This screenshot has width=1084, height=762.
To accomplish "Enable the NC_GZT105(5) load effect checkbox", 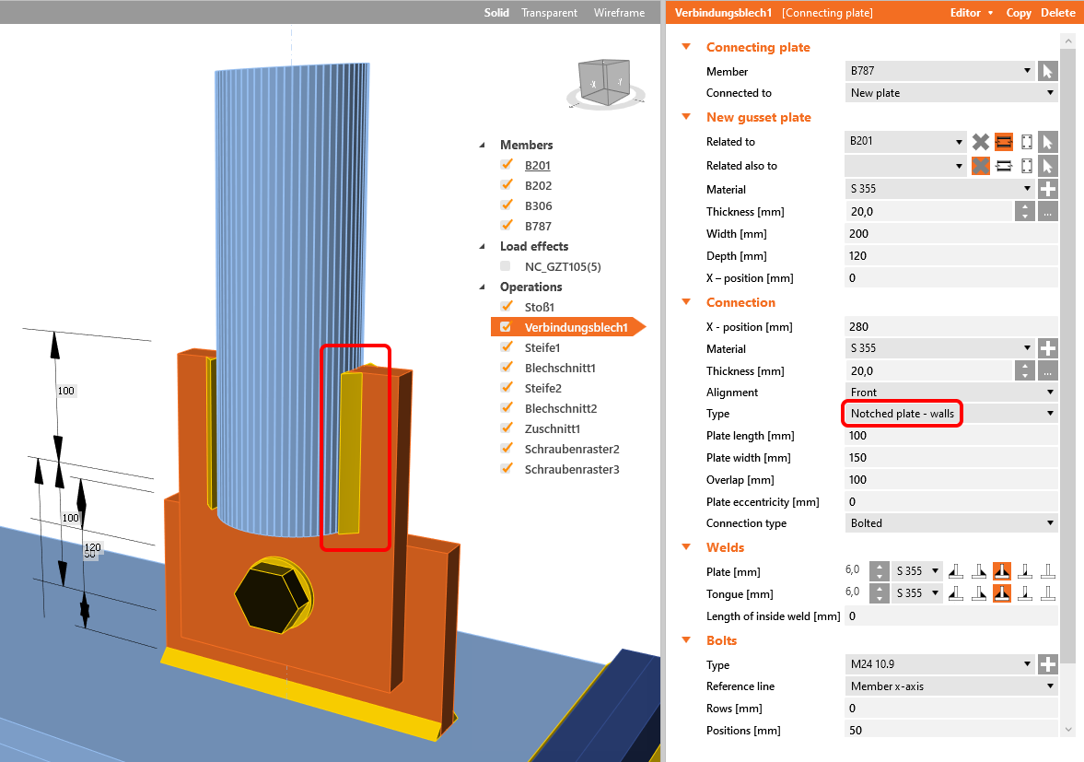I will 506,266.
